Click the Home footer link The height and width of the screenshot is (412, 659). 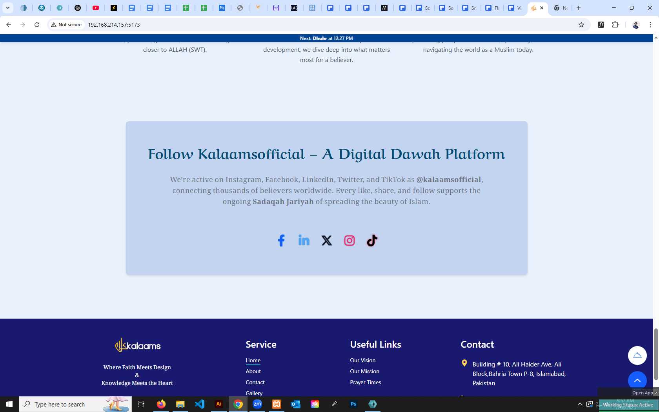tap(253, 360)
